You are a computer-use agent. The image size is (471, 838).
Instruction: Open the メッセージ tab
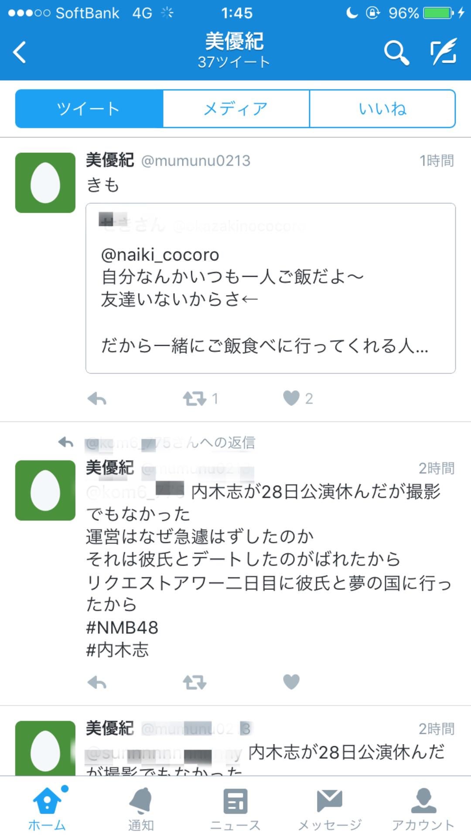coord(330,809)
